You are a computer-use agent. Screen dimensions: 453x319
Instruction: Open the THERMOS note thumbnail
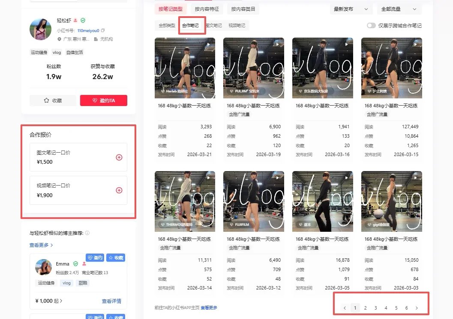click(x=185, y=201)
